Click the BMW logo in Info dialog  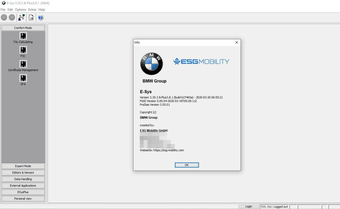[x=152, y=64]
